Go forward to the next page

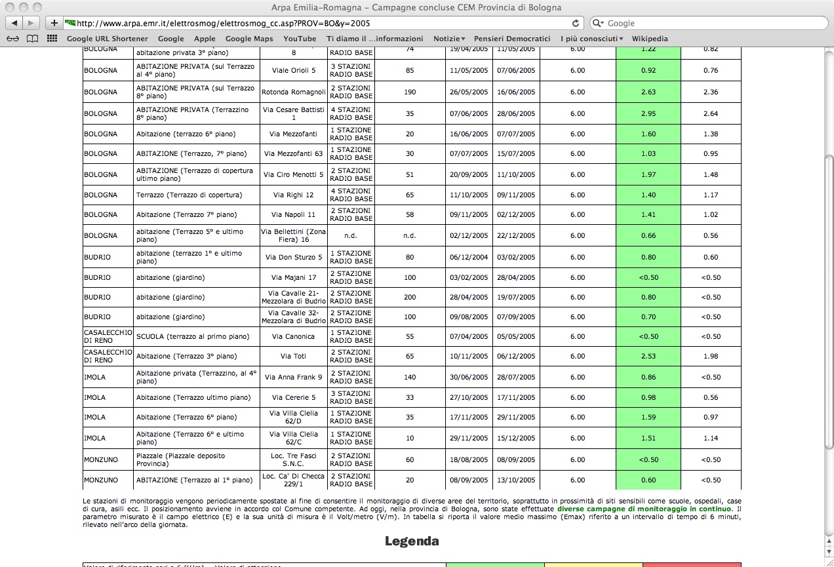tap(31, 23)
